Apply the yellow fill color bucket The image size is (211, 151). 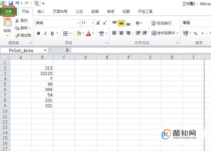click(79, 33)
